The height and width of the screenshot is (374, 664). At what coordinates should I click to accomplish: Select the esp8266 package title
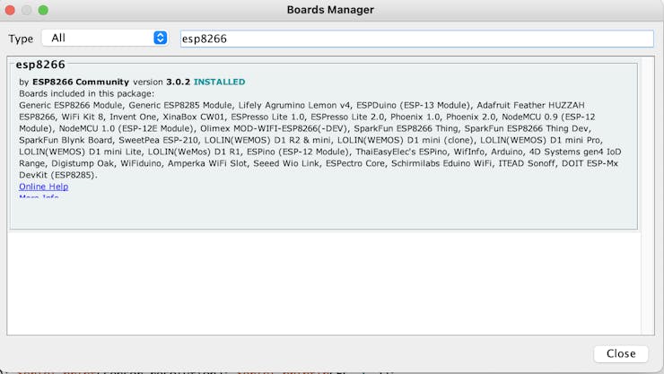pos(40,65)
